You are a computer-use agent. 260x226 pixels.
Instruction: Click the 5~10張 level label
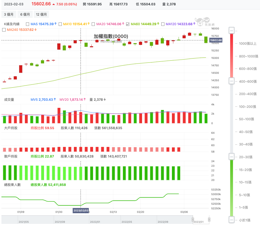point(244,195)
